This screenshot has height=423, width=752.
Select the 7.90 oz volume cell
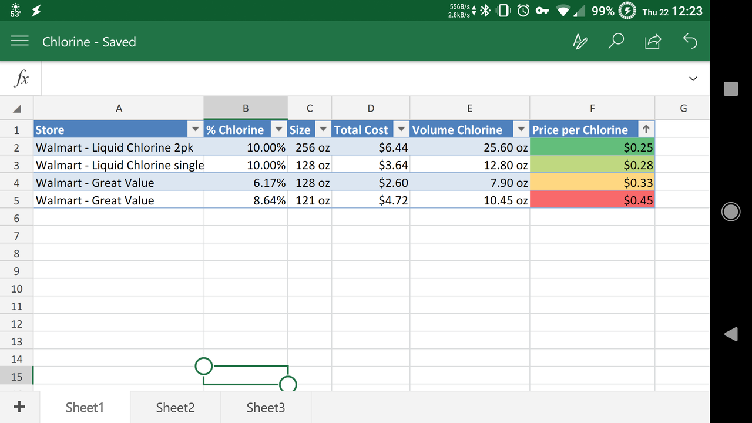pos(469,183)
